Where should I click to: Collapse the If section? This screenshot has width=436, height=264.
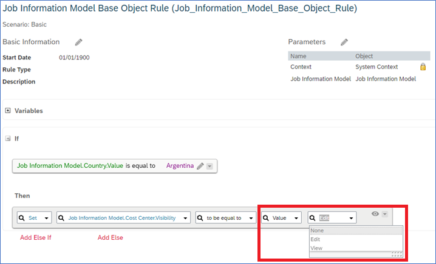(x=8, y=139)
